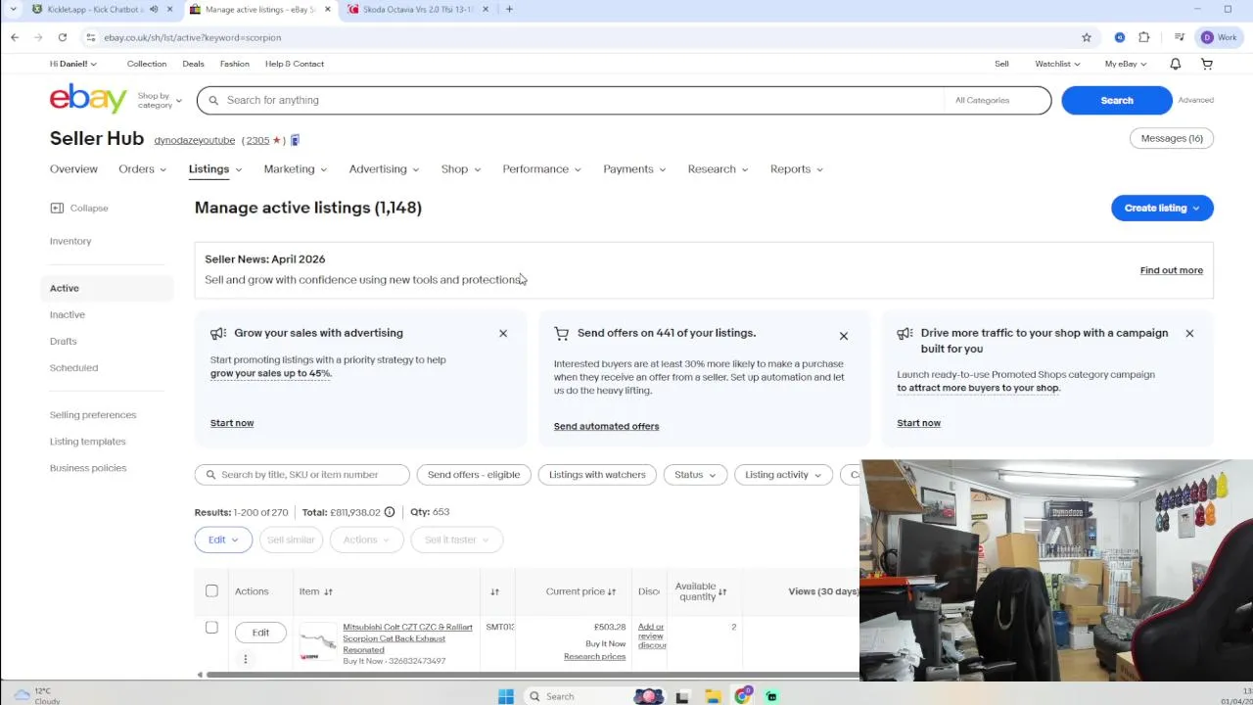Open Chrome from the taskbar
This screenshot has width=1253, height=705.
[x=743, y=696]
